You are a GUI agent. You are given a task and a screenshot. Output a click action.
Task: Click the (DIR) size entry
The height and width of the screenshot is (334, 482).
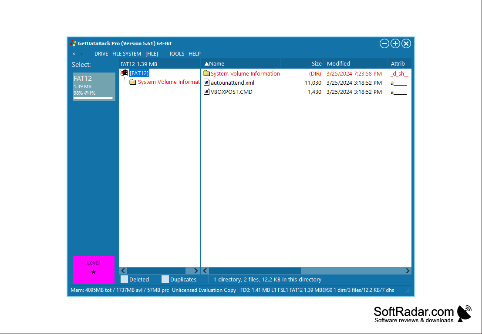[315, 73]
